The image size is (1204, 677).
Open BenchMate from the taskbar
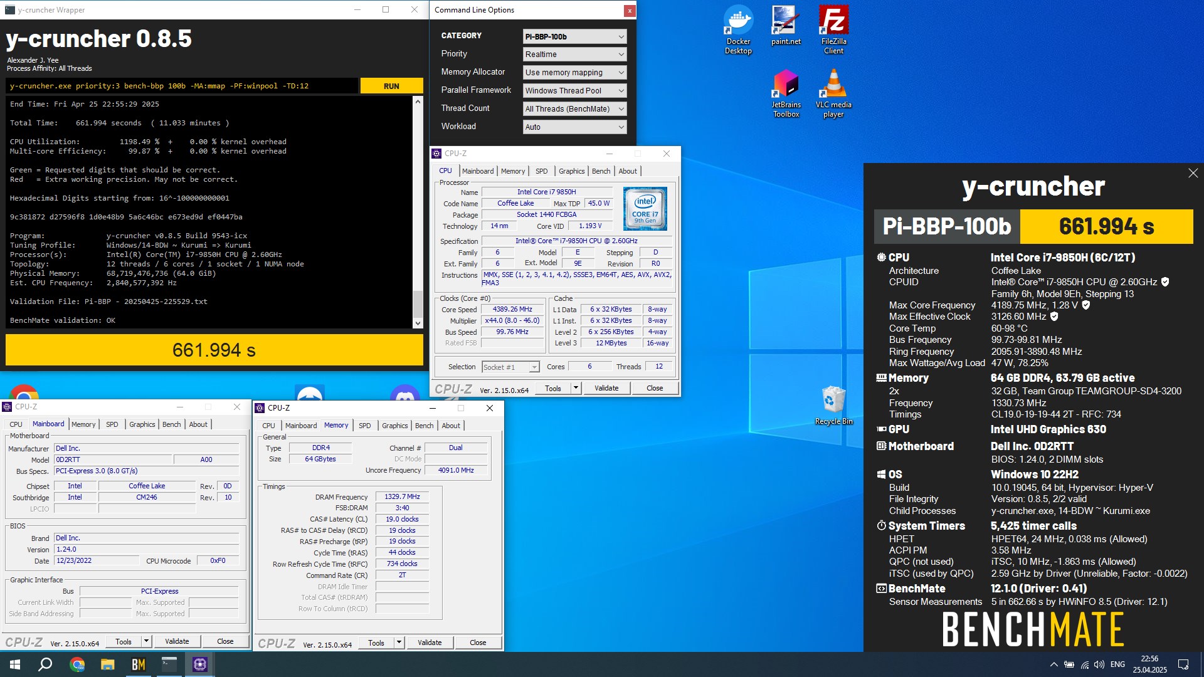pyautogui.click(x=139, y=664)
